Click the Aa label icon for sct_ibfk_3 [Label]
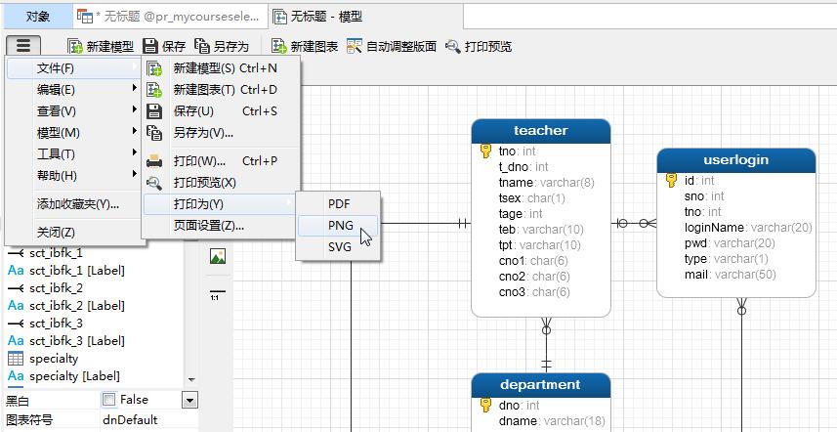This screenshot has height=432, width=837. point(16,341)
